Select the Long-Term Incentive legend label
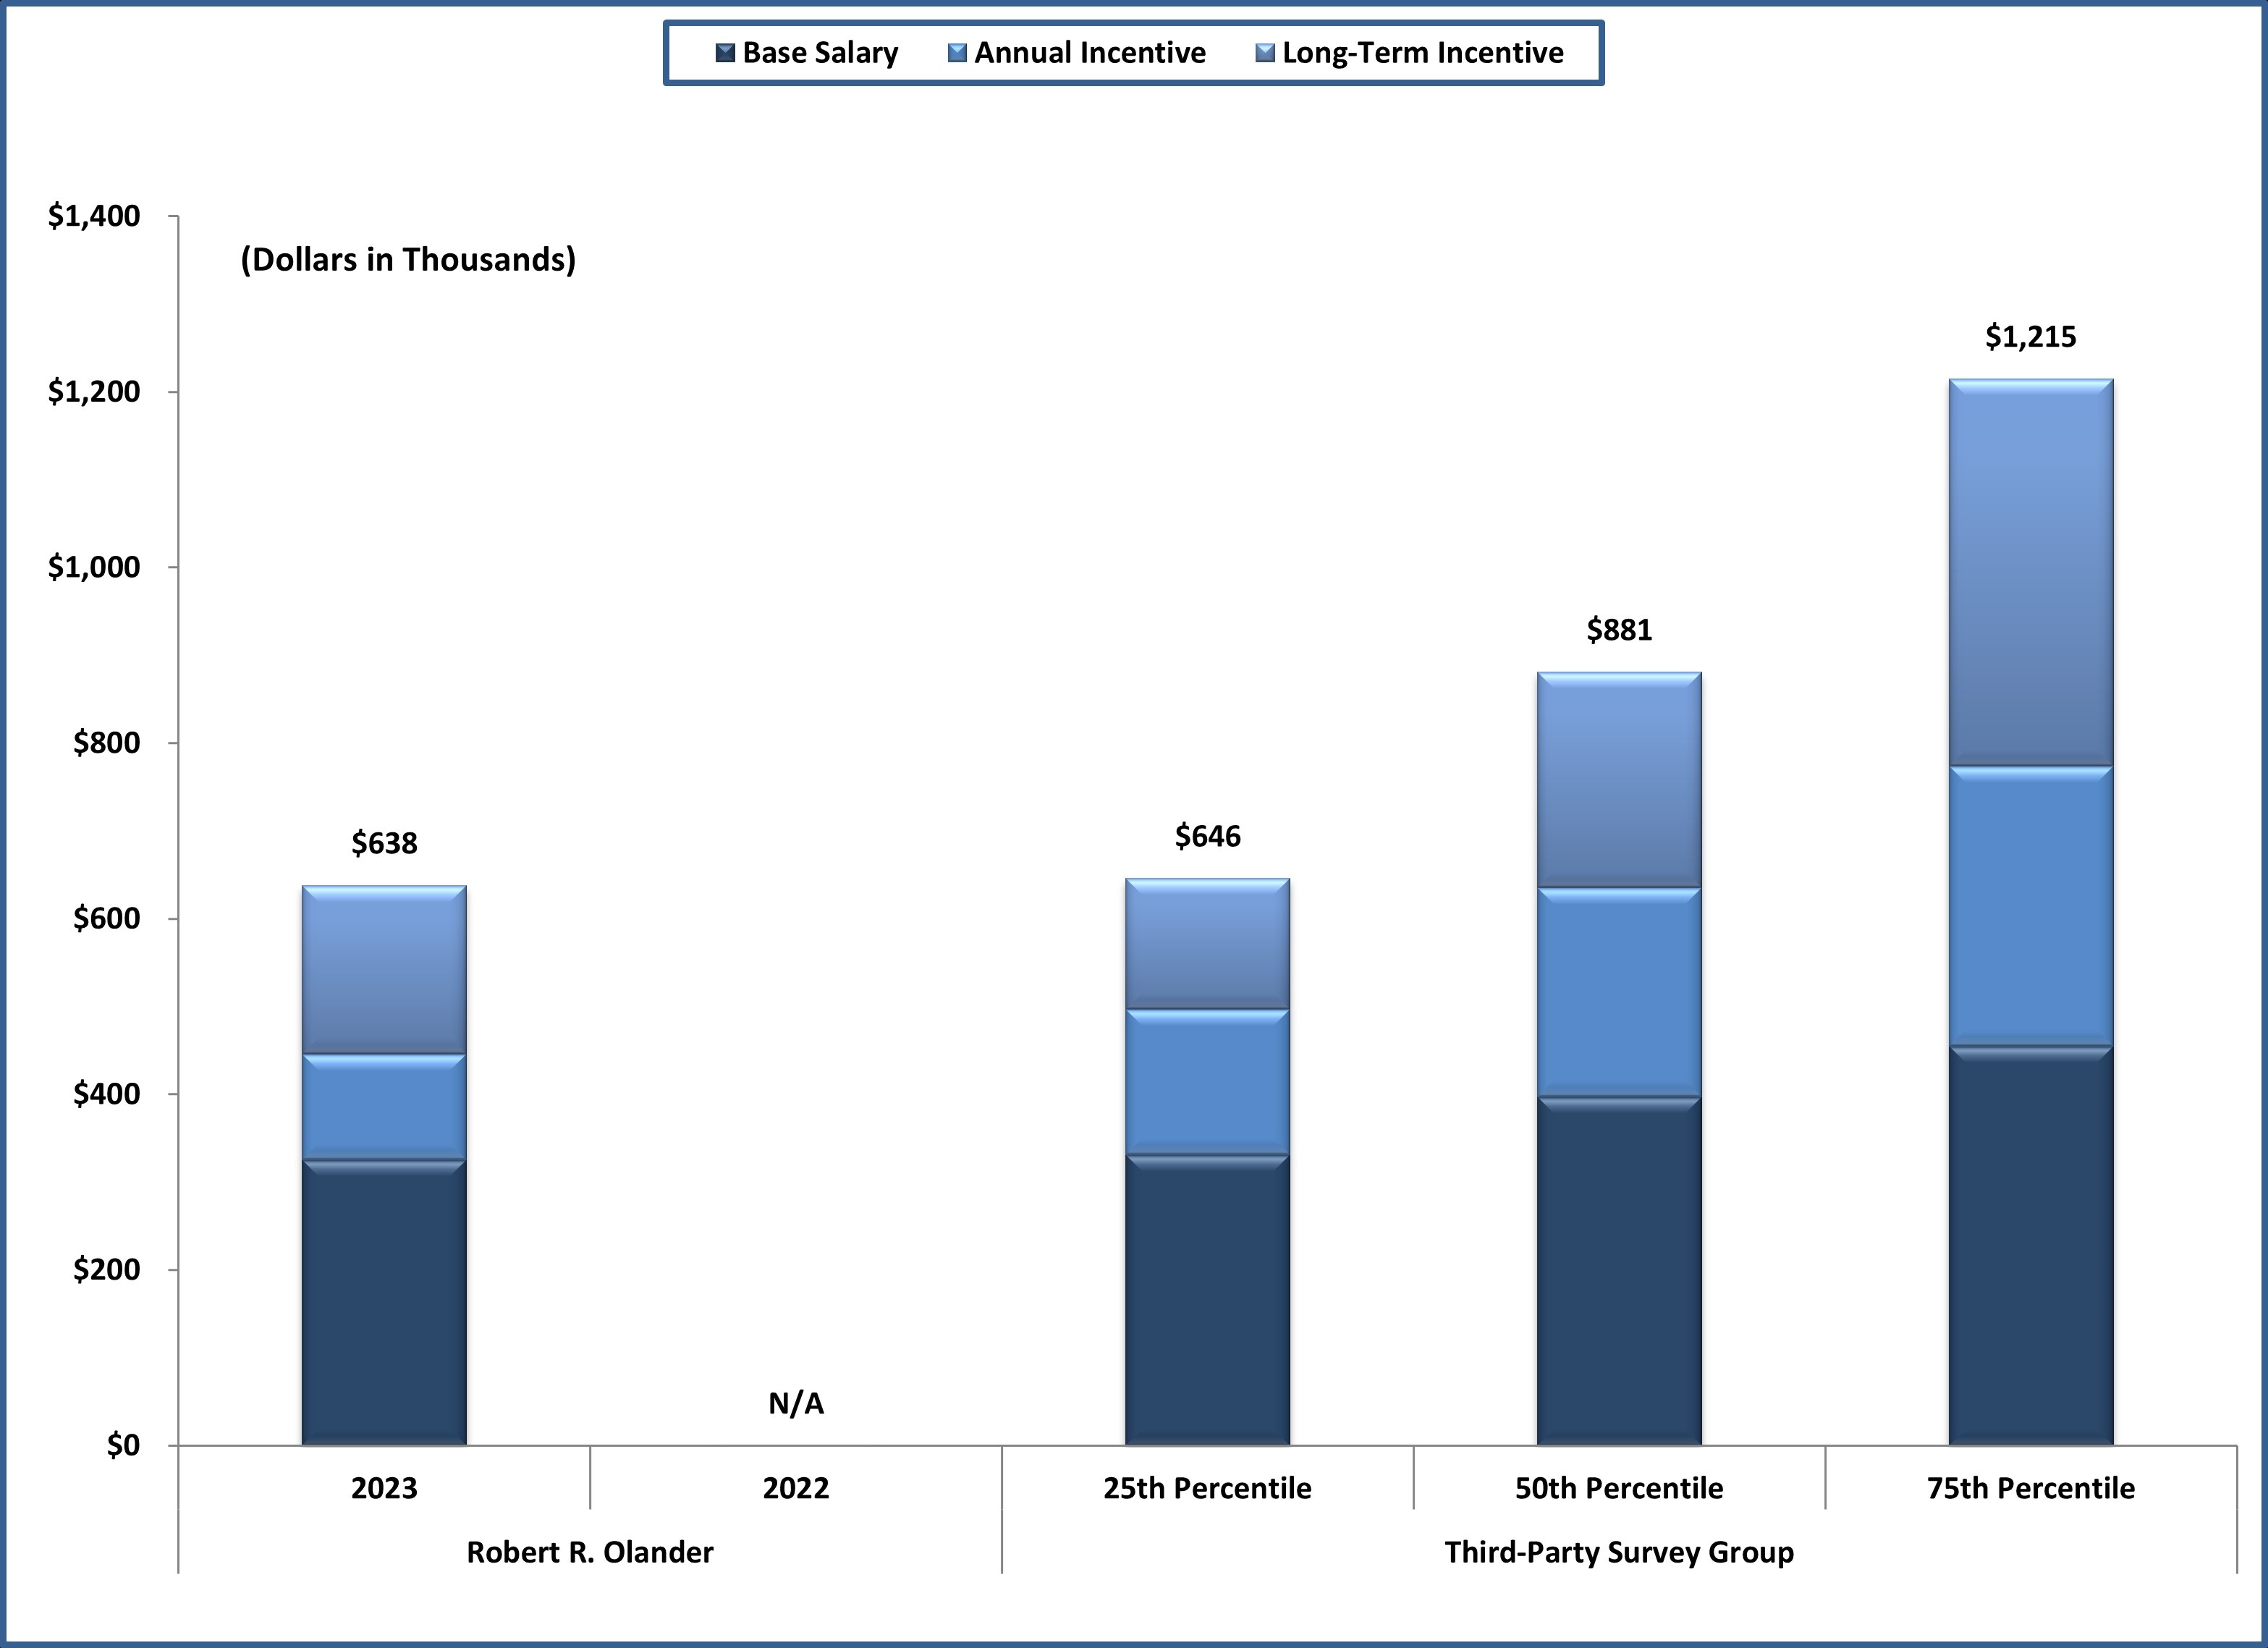The image size is (2268, 1648). tap(1422, 53)
